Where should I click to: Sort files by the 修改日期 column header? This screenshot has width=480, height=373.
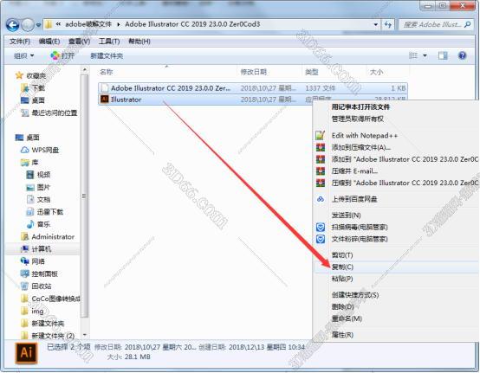(254, 72)
